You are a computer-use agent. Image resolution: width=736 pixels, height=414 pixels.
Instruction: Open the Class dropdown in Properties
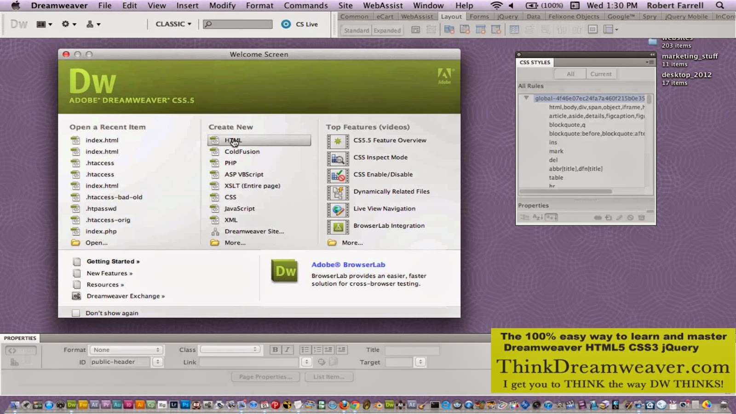[x=230, y=350]
